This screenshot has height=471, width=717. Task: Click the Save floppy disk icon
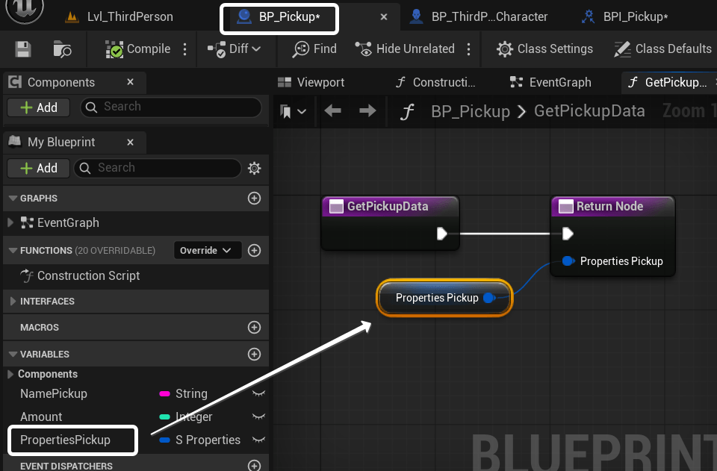pos(23,49)
